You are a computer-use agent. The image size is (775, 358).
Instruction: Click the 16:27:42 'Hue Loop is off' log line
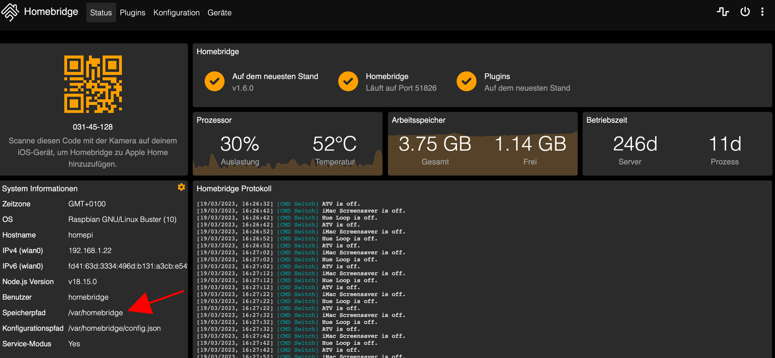(x=287, y=343)
